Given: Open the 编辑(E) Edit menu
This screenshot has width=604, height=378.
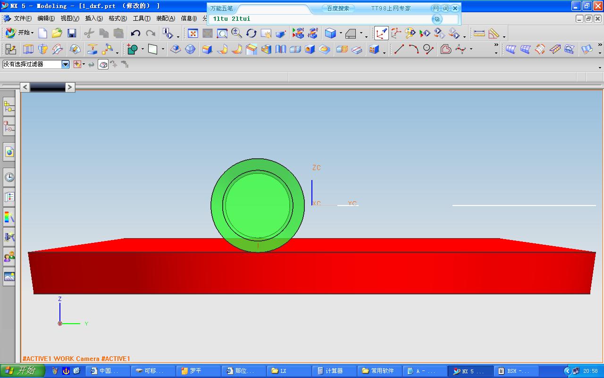Looking at the screenshot, I should point(46,18).
